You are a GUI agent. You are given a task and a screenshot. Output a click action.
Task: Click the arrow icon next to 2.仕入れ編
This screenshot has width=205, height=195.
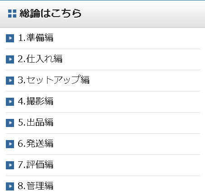tap(10, 59)
